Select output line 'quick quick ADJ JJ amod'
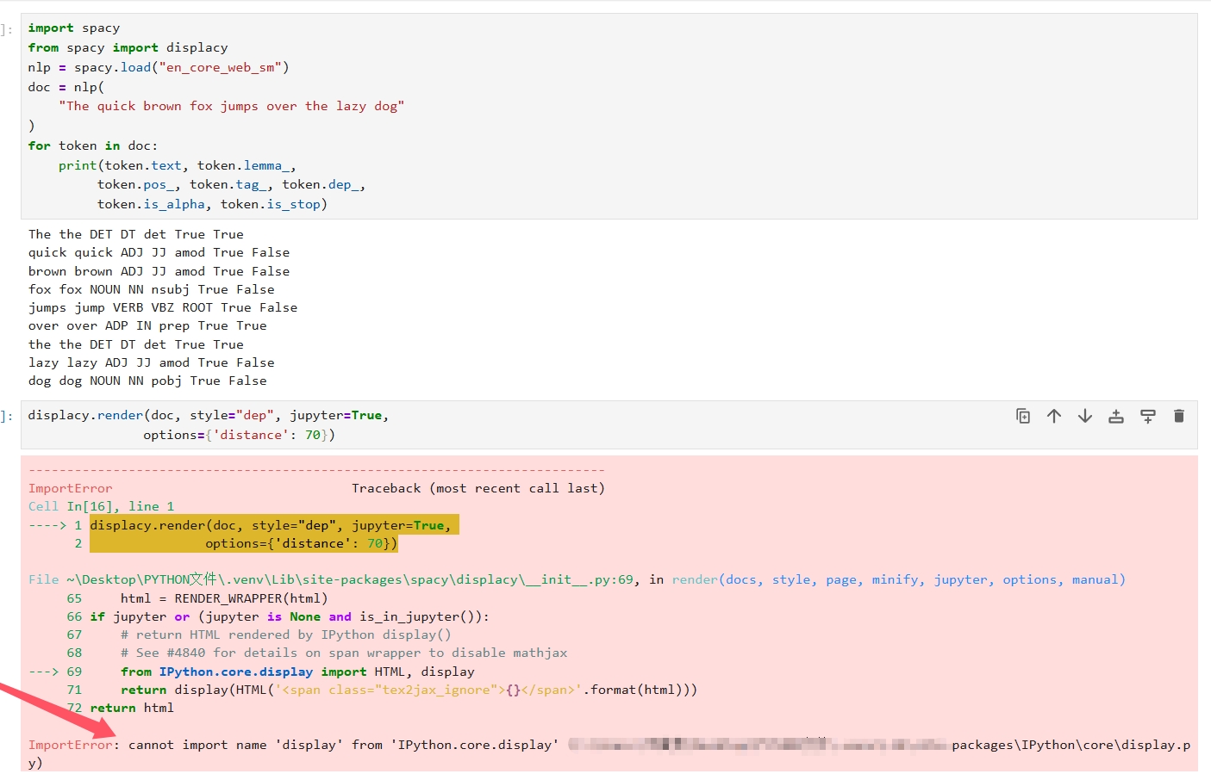1211x780 pixels. [159, 252]
